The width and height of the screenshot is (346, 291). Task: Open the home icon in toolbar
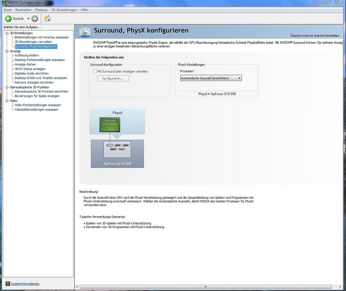(x=47, y=19)
